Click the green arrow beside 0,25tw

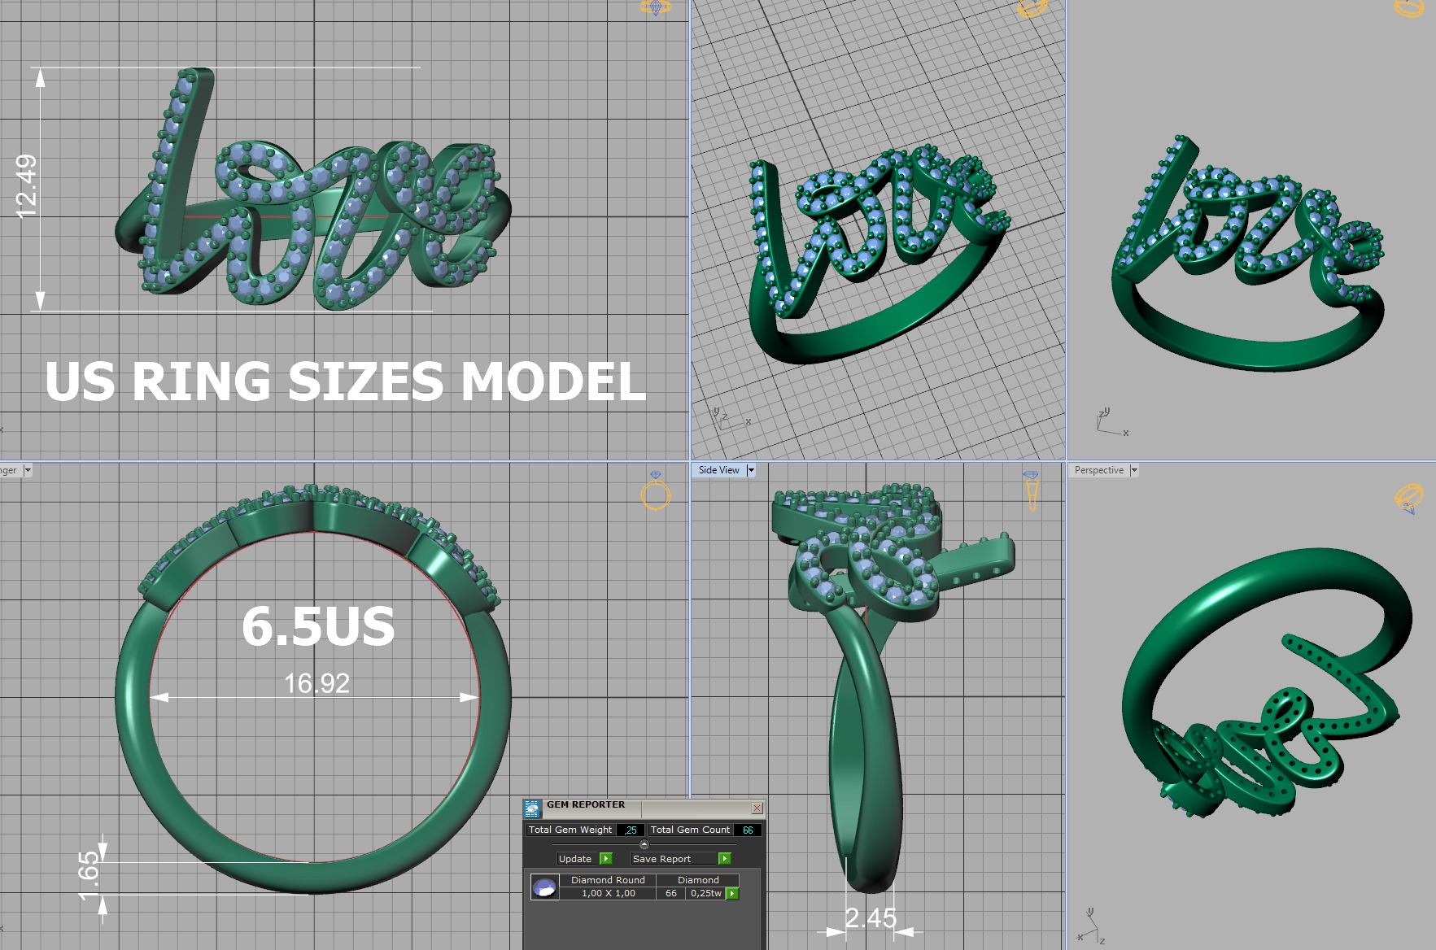(732, 893)
